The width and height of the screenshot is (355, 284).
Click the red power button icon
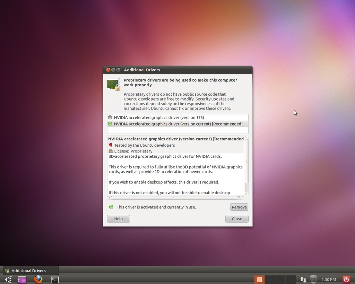pos(346,280)
